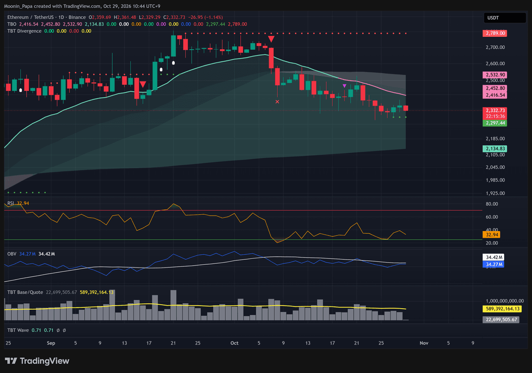The height and width of the screenshot is (373, 532).
Task: Click the 22:15:36 countdown label
Action: point(496,116)
